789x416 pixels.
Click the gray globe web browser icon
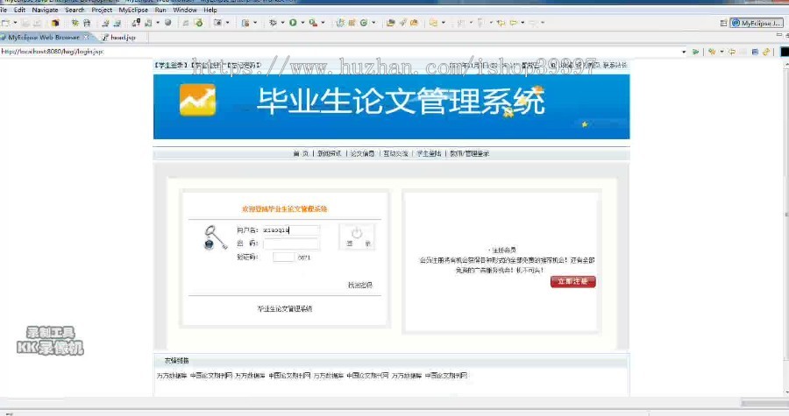coord(168,23)
